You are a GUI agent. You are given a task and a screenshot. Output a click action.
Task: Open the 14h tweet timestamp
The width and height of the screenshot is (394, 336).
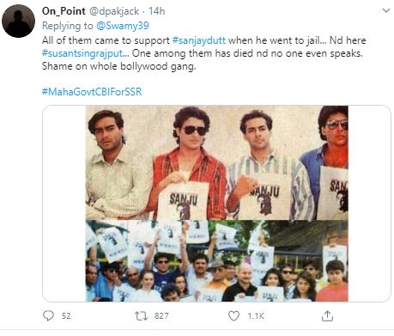(157, 11)
